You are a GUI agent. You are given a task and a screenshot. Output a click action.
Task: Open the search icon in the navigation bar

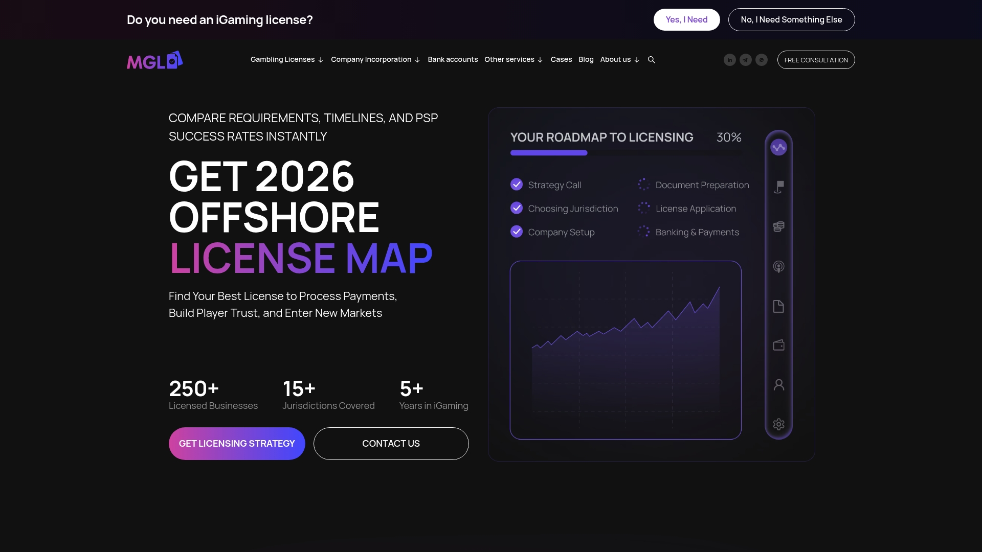(651, 60)
